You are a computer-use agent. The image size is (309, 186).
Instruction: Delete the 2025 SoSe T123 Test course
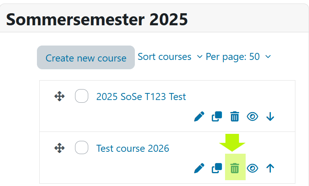pyautogui.click(x=235, y=116)
